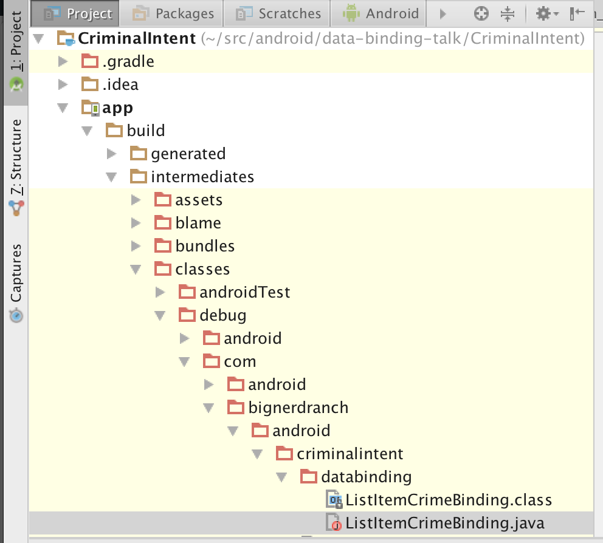Select the generated folder label

[x=188, y=154]
